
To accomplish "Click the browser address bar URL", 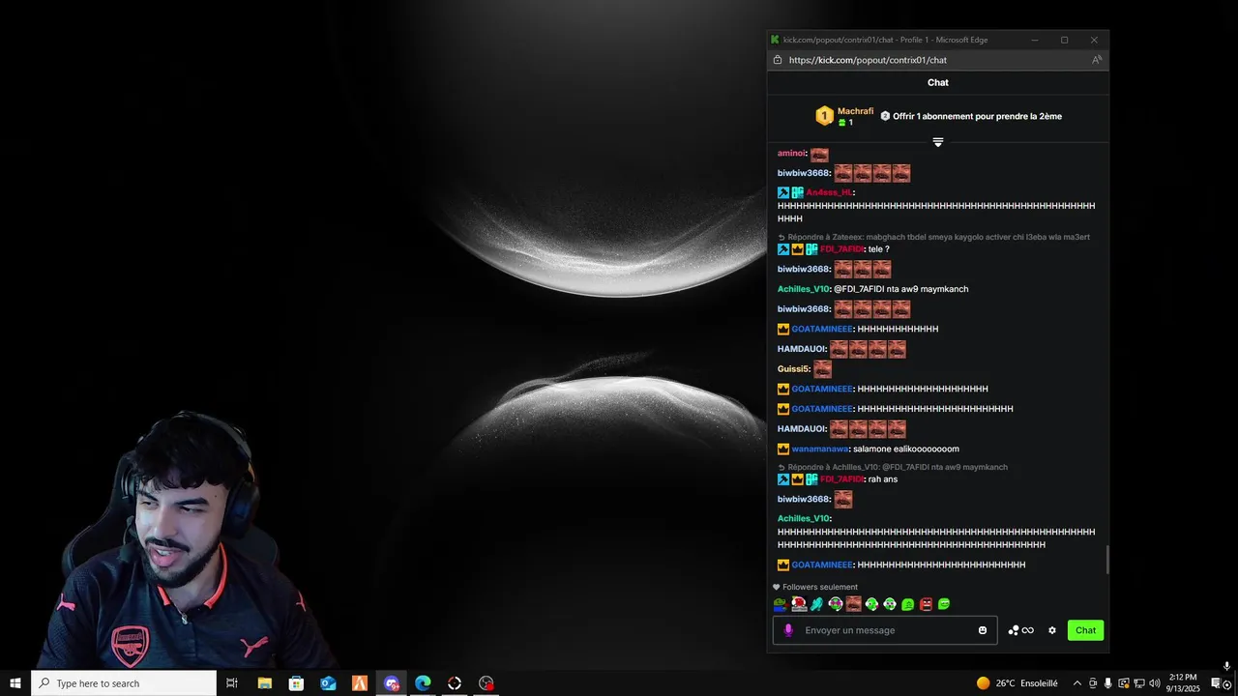I will (868, 60).
